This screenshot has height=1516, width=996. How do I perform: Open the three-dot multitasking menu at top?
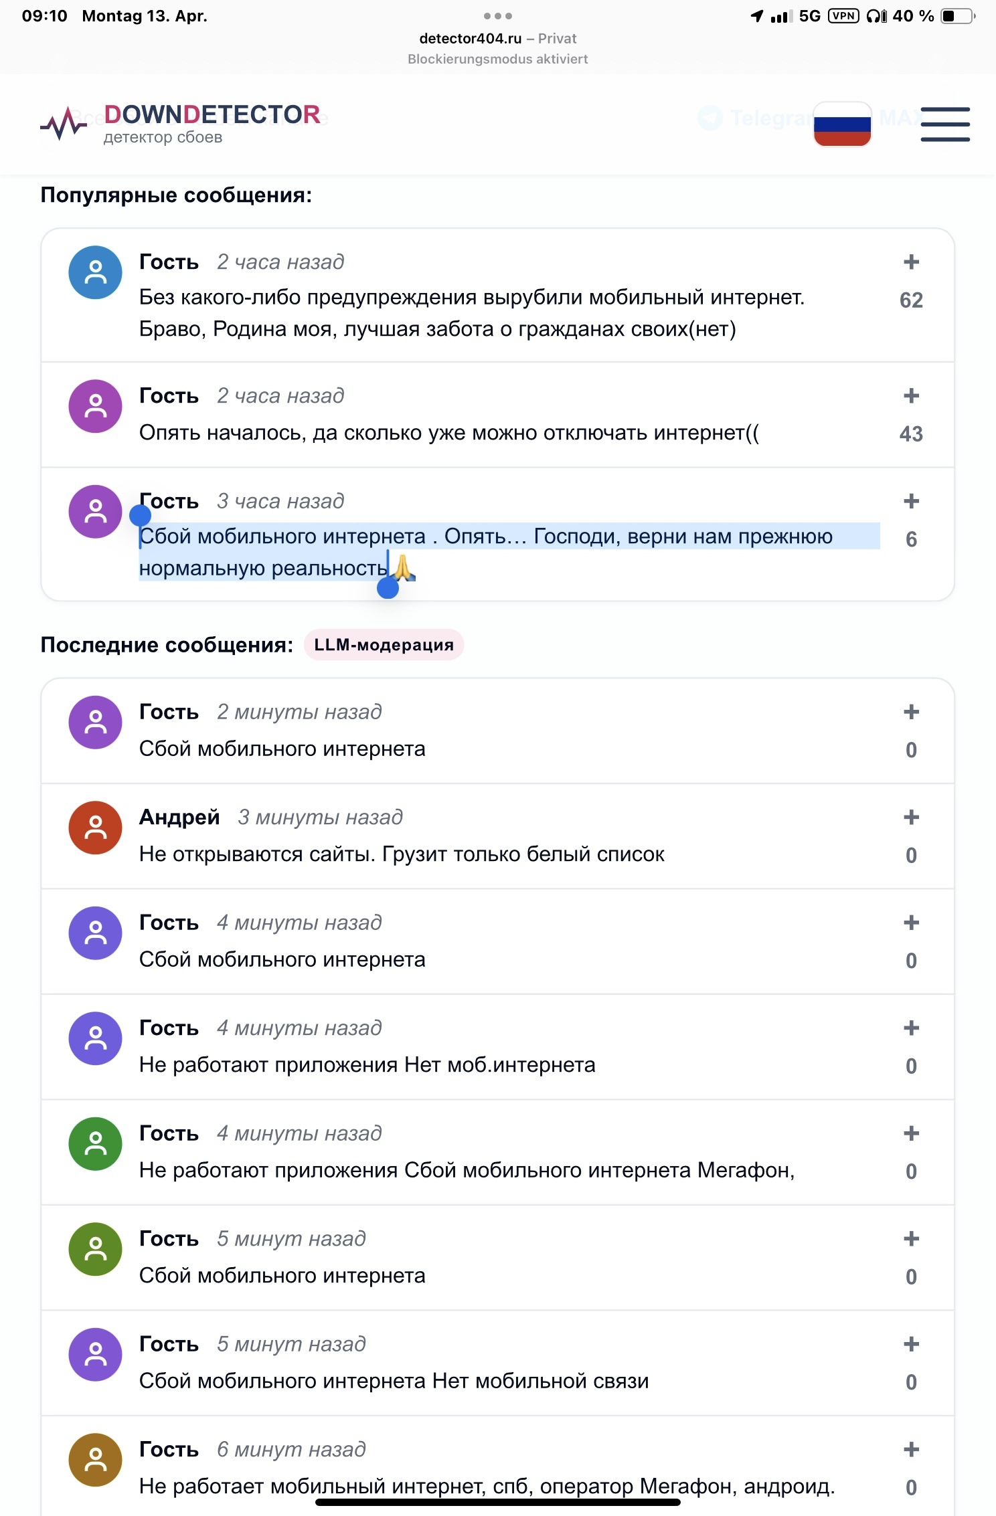click(x=497, y=15)
